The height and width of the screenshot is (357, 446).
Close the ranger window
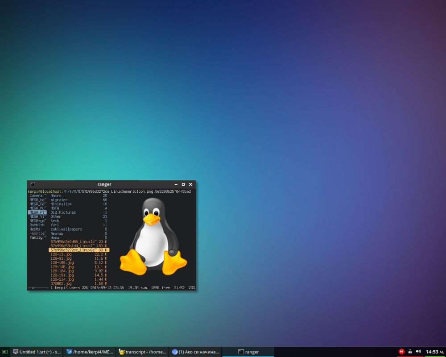[x=190, y=184]
